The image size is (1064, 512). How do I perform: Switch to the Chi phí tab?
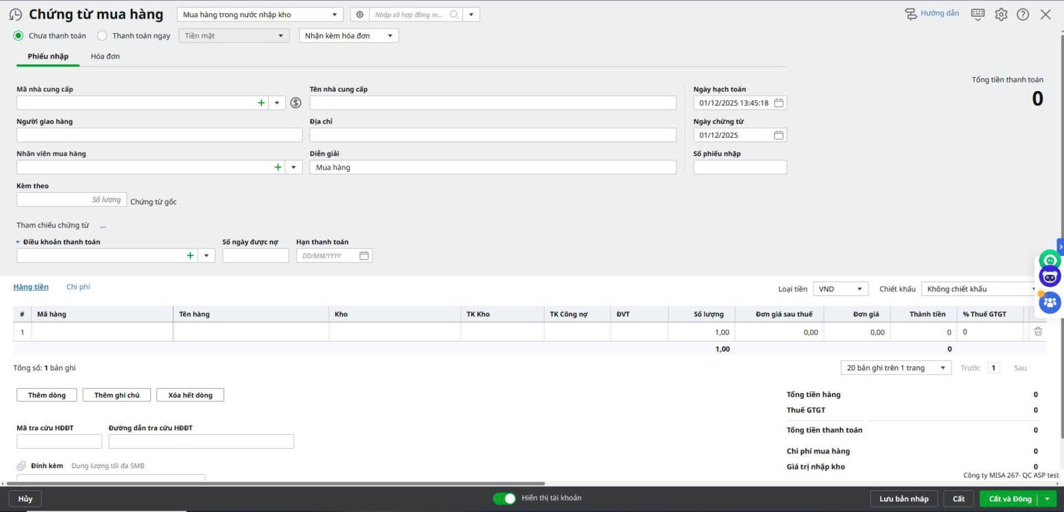[78, 287]
